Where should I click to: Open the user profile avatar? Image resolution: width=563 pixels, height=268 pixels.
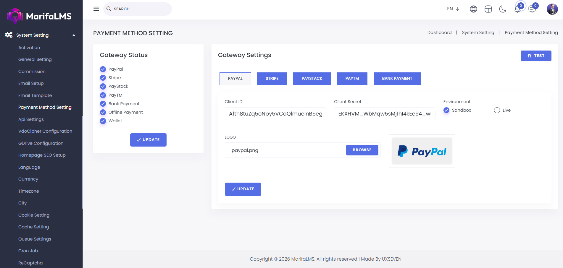[x=552, y=9]
